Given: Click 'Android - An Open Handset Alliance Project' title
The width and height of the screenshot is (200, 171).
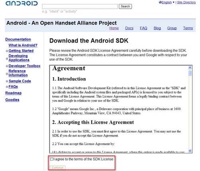Looking at the screenshot, I should pos(62,23).
